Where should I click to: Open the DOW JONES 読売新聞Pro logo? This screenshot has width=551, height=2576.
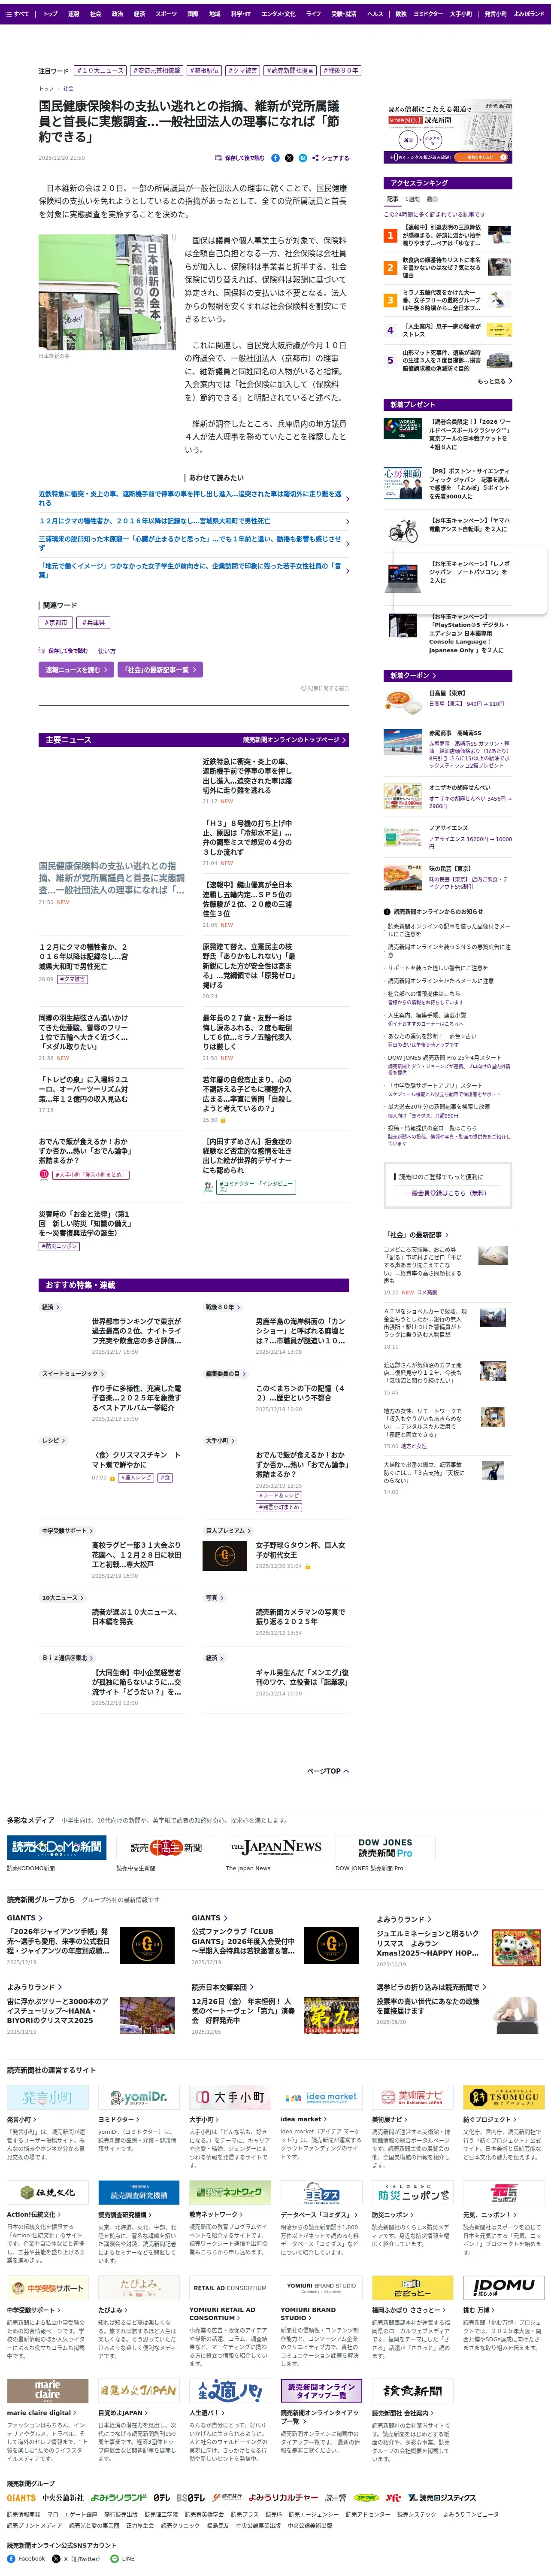(385, 1847)
